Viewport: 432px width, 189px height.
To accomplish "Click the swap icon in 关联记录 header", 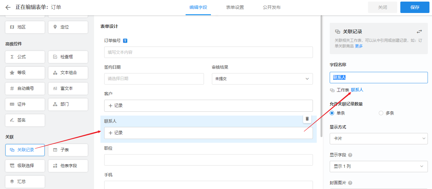I will click(419, 32).
